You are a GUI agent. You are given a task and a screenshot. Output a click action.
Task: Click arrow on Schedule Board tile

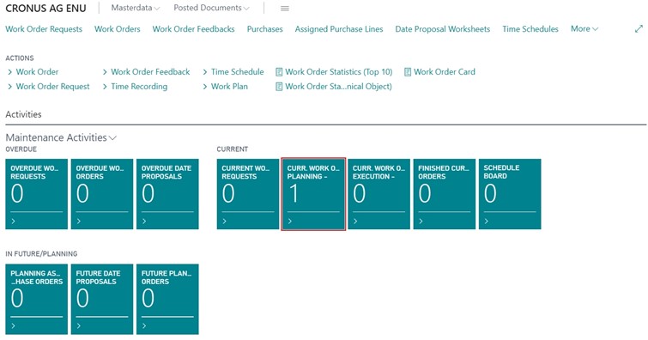(487, 222)
